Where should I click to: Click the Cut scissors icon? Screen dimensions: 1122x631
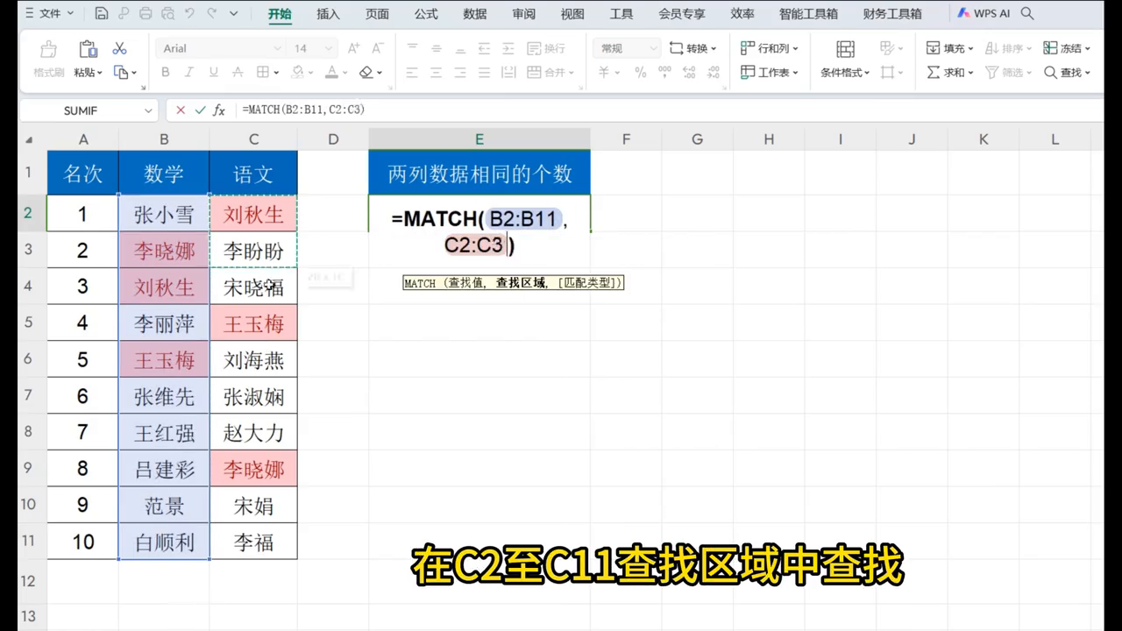click(120, 48)
